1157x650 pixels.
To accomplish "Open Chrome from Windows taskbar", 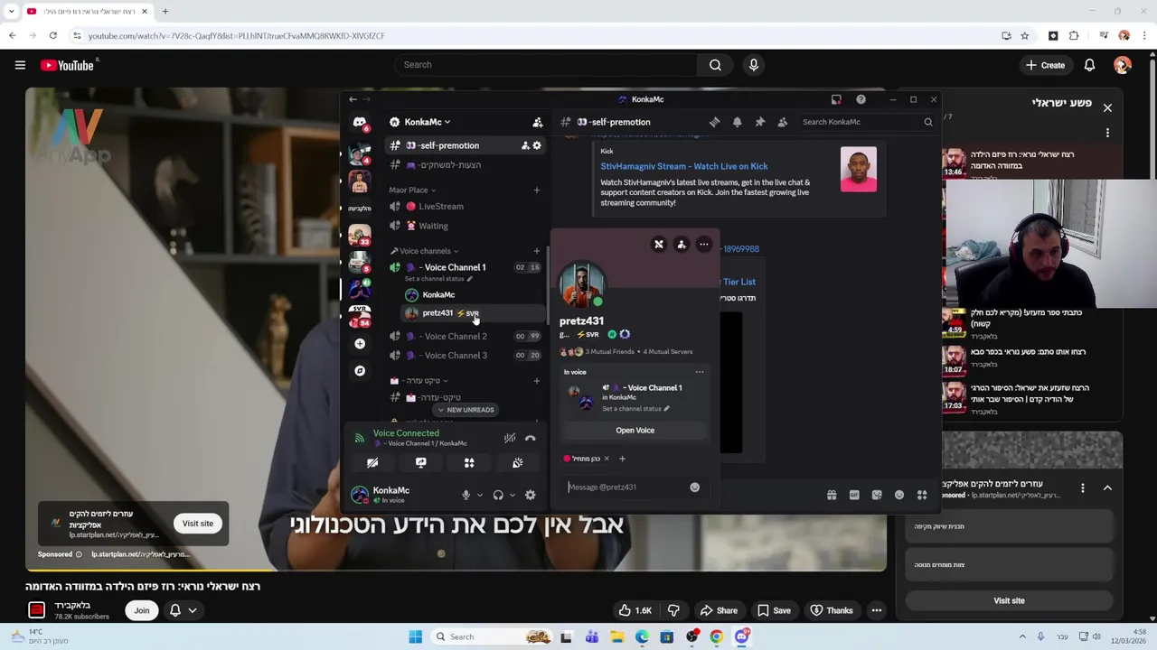I will 717,636.
